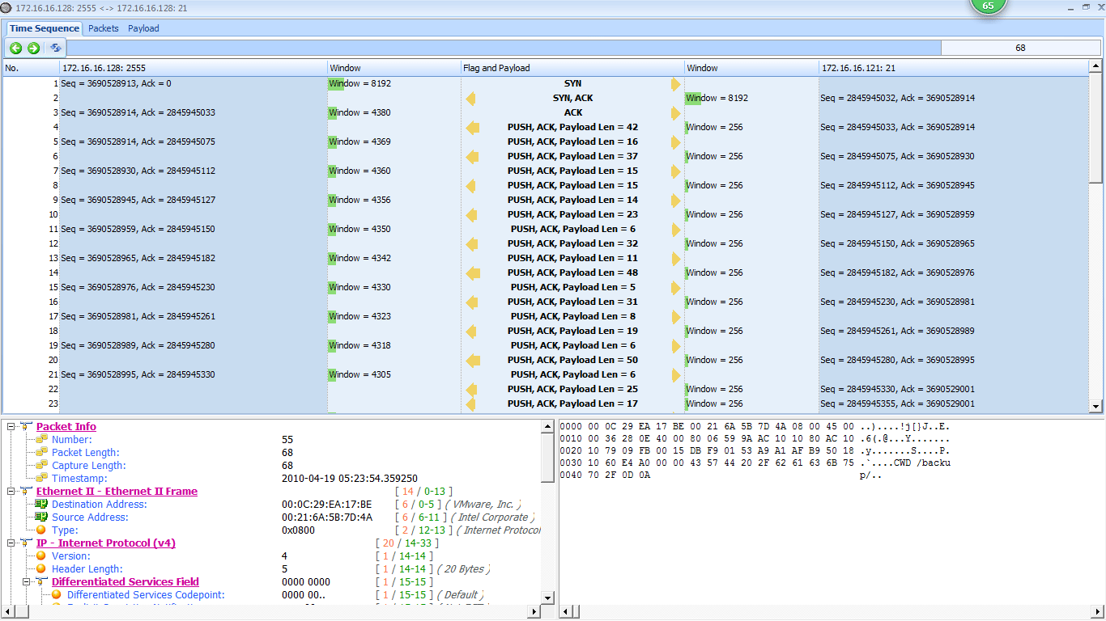Collapse the Differentiated Services Field node
This screenshot has width=1106, height=621.
click(26, 581)
